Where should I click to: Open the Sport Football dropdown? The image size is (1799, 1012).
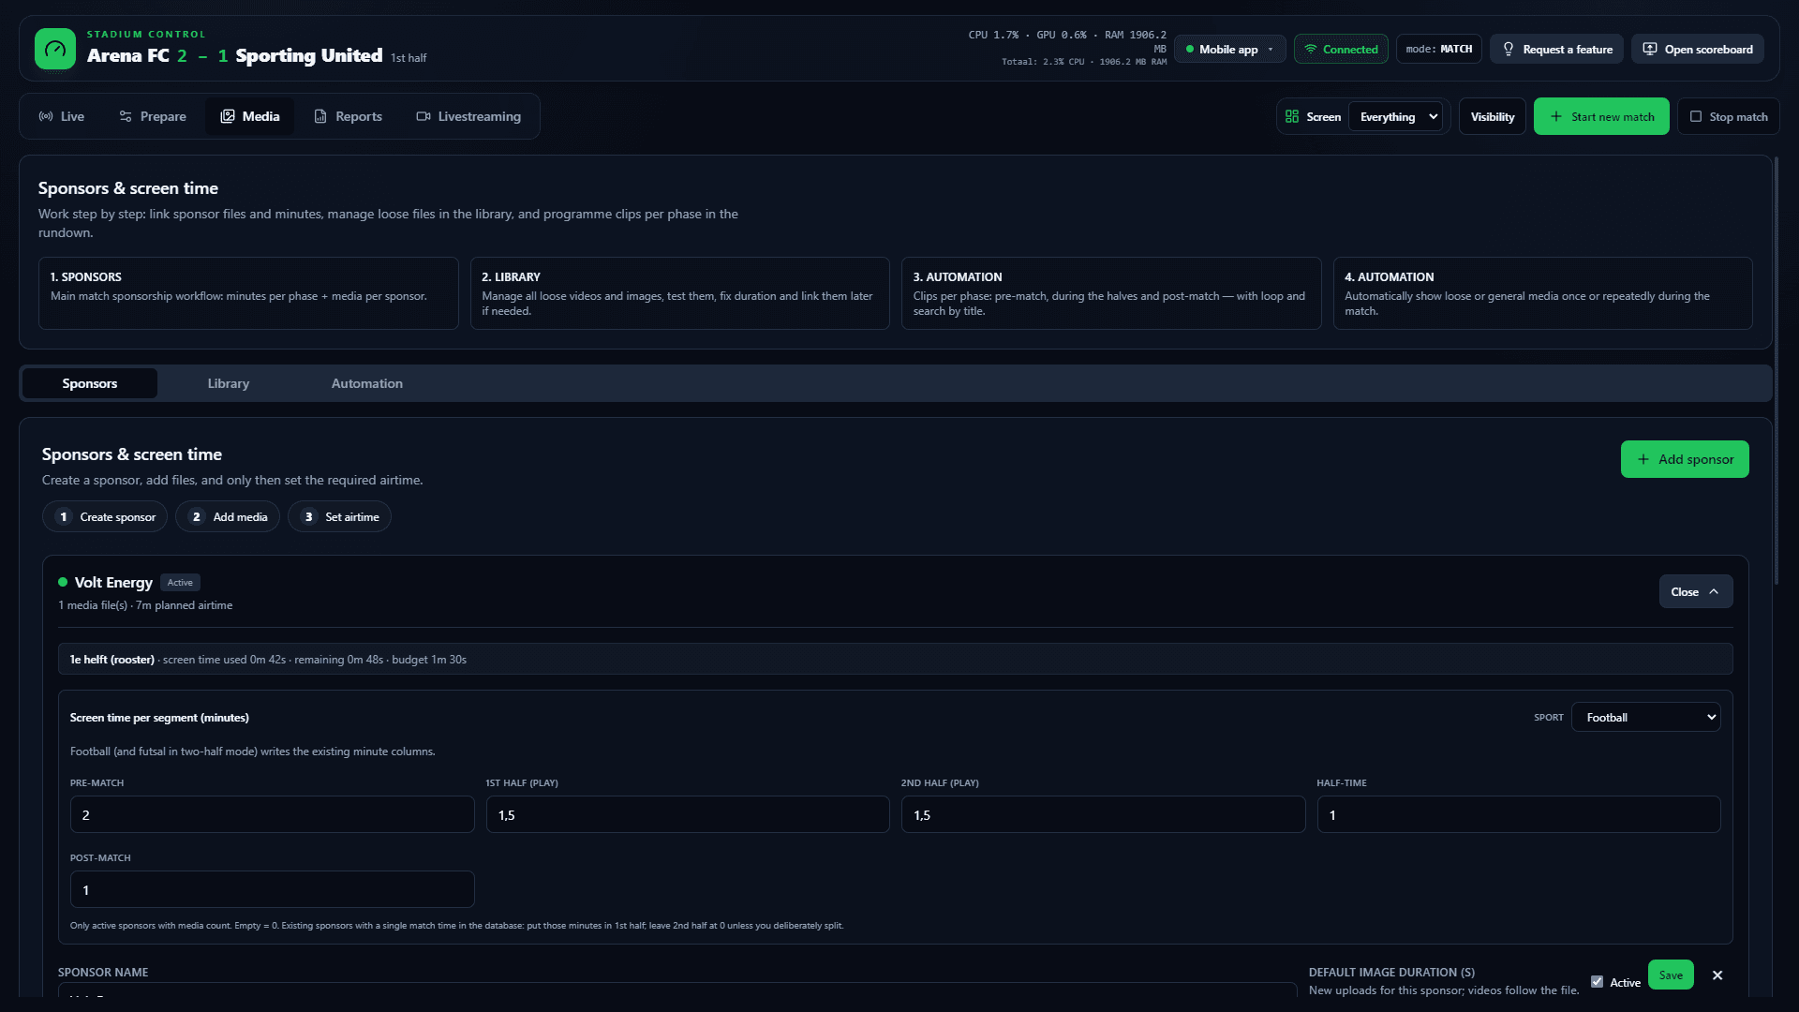point(1646,717)
